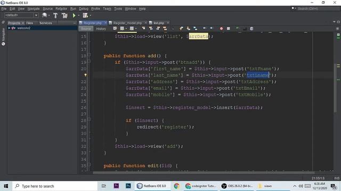The image size is (341, 191).
Task: Open the Tools menu
Action: point(118,8)
